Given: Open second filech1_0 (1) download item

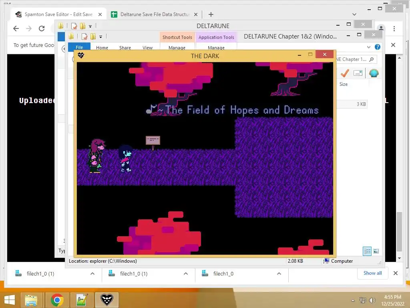Looking at the screenshot, I should [133, 274].
